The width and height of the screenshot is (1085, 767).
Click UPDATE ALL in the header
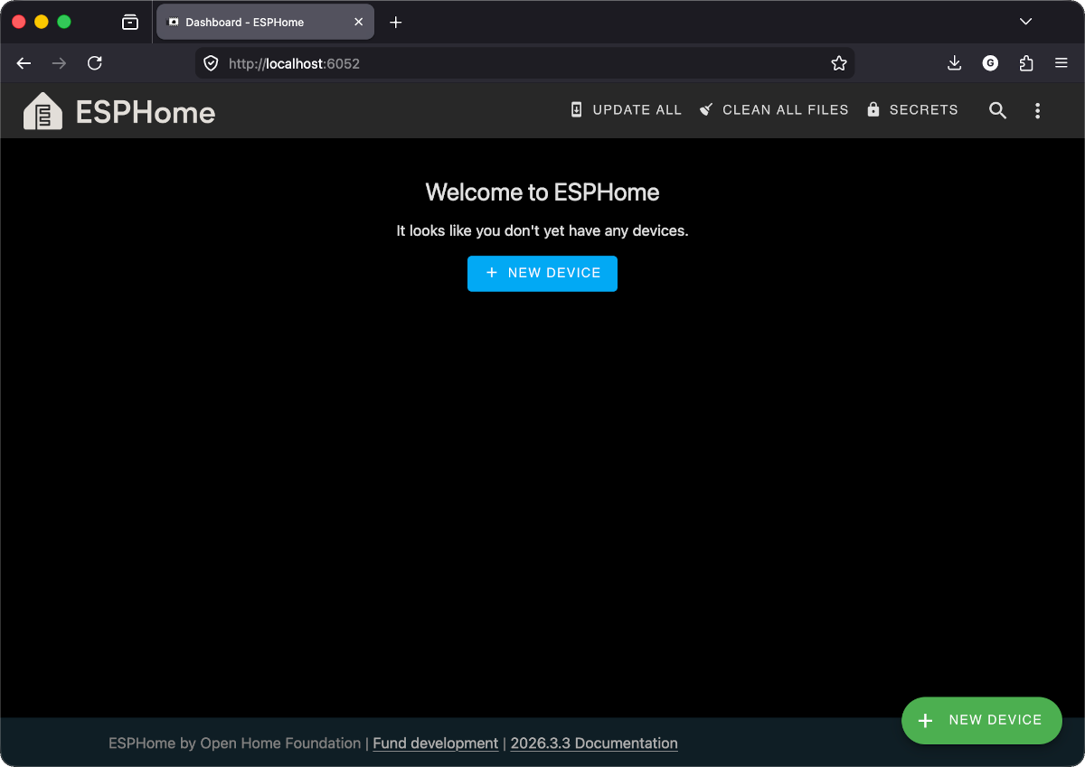tap(626, 110)
